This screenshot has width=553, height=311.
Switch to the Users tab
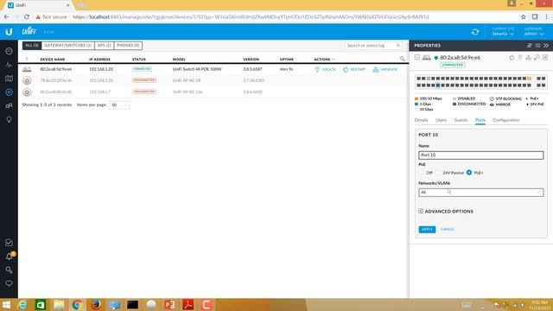tap(441, 120)
